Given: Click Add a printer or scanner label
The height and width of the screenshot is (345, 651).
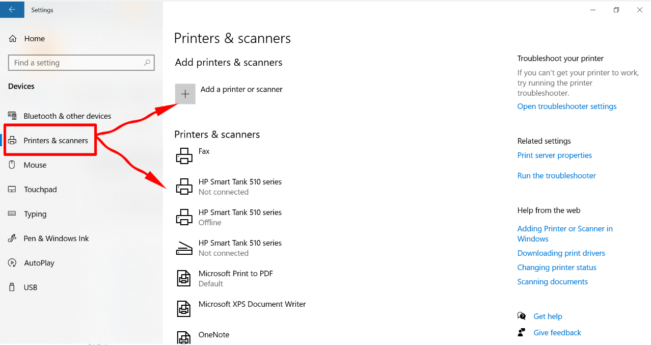Looking at the screenshot, I should pos(241,90).
